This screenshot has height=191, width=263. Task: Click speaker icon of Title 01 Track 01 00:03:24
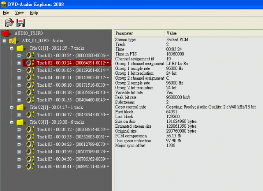click(30, 55)
